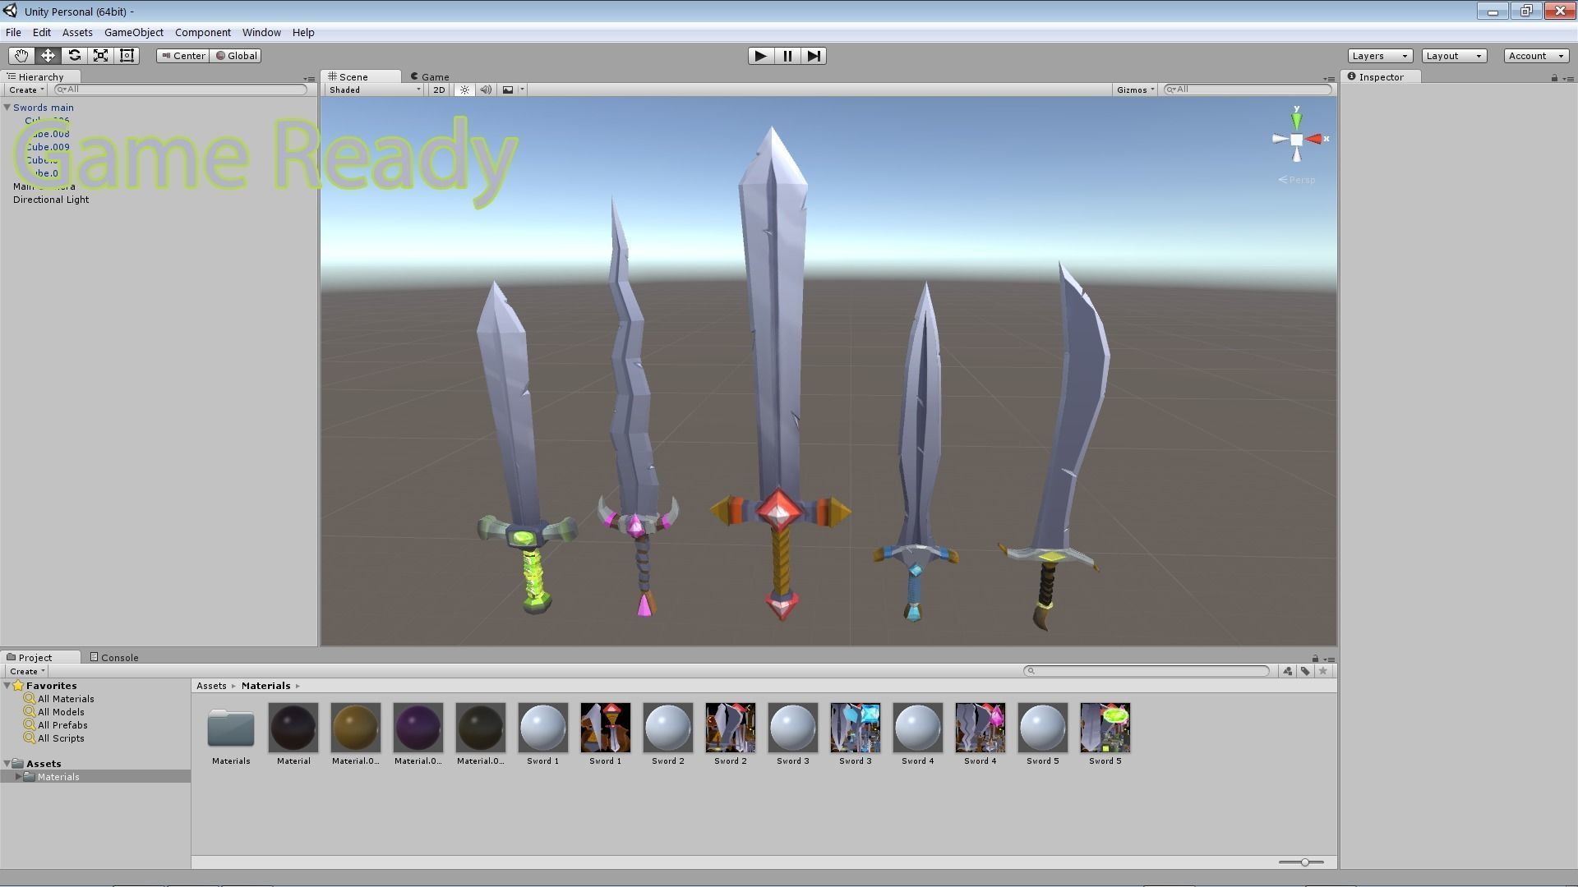Click the Pause button
This screenshot has width=1578, height=887.
pyautogui.click(x=787, y=56)
